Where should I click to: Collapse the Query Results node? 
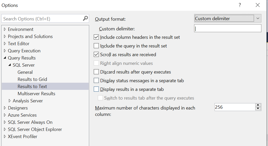5,58
